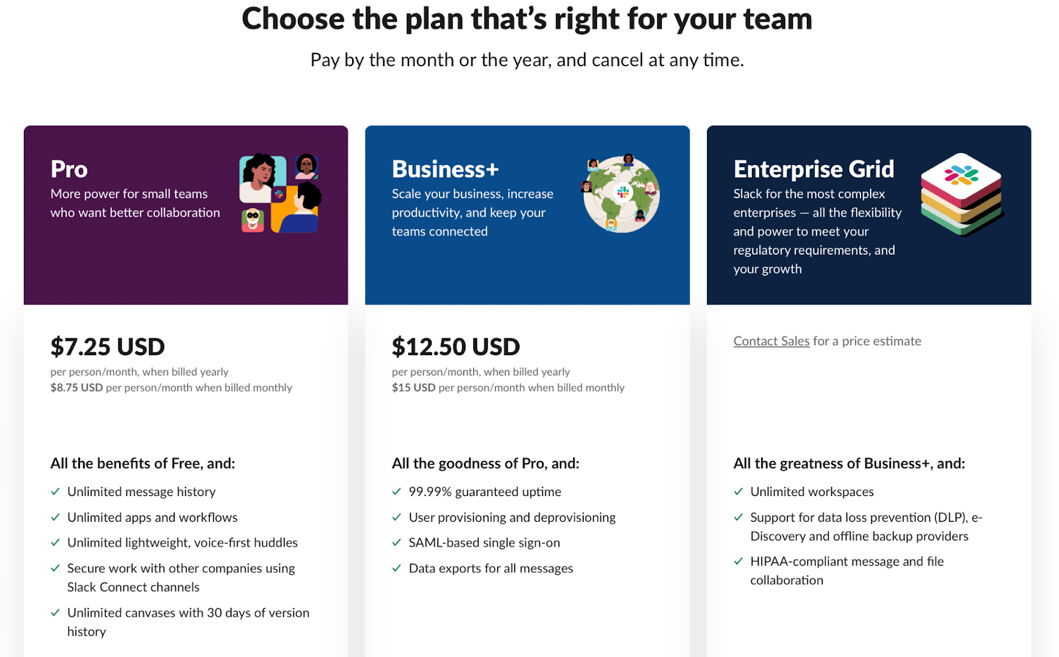Click the checkmark next to SAML-based single sign-on
This screenshot has height=657, width=1059.
(x=397, y=543)
